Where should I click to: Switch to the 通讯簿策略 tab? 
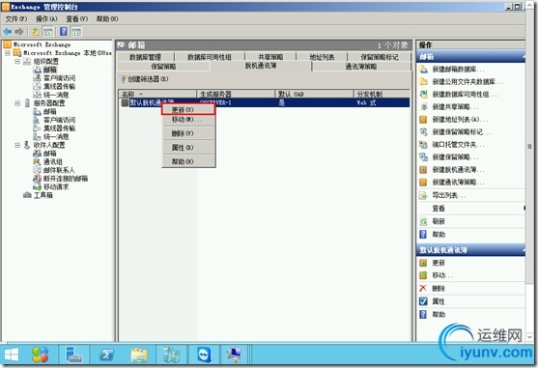(x=361, y=67)
